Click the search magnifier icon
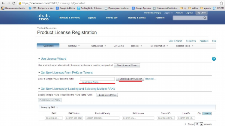Viewport: 225px width, 126px height. (205, 18)
